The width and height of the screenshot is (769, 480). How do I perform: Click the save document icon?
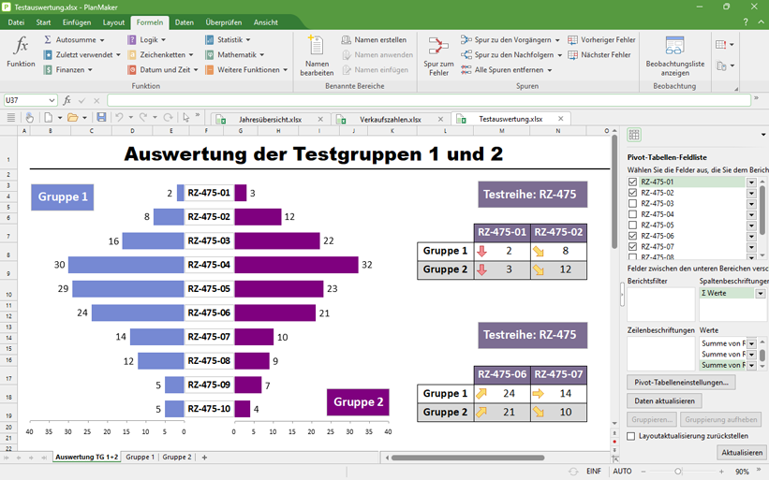point(101,117)
